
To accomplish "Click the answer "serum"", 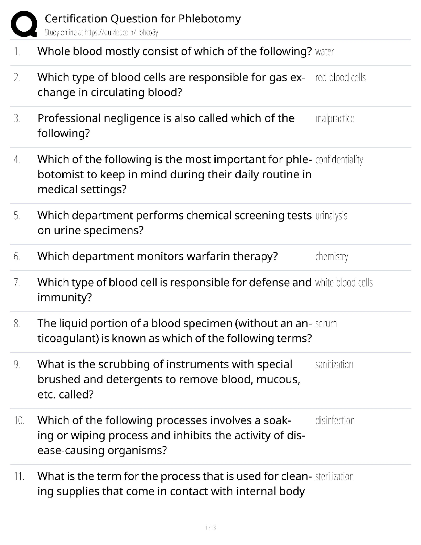I will coord(326,323).
